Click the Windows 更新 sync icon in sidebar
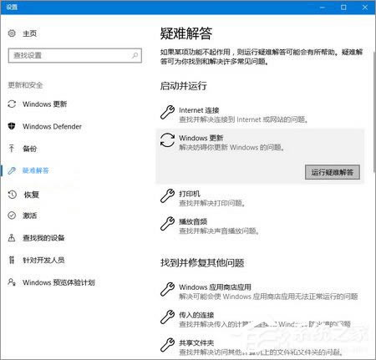The image size is (376, 360). click(x=12, y=104)
